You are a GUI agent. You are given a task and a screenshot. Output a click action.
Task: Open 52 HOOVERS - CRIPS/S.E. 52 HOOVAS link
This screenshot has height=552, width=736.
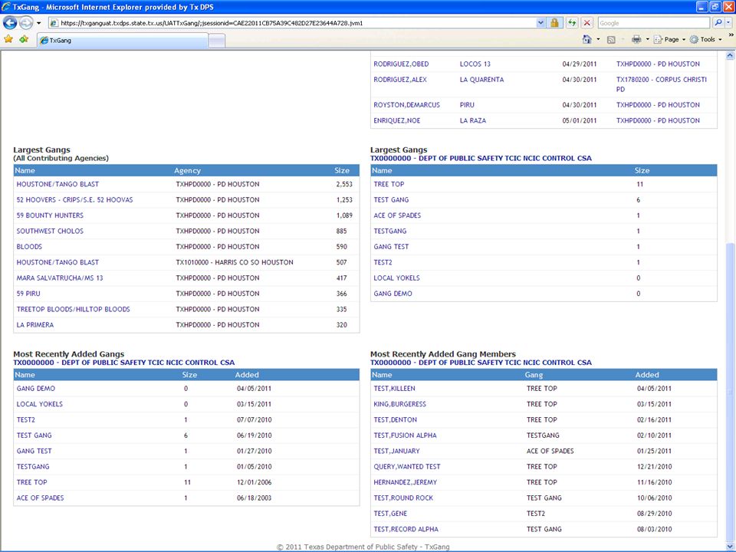74,199
